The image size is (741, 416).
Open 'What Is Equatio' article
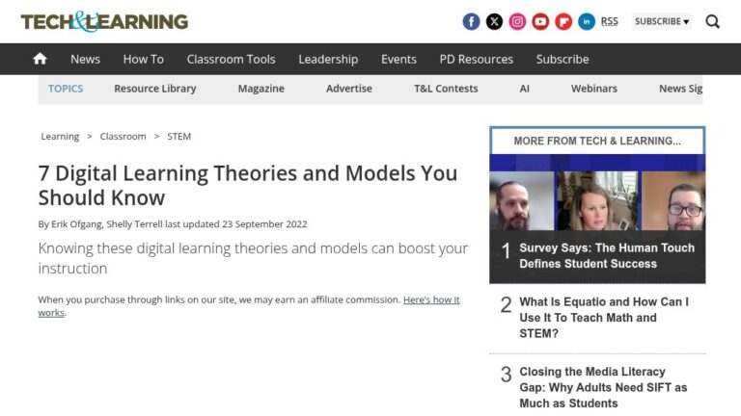[603, 318]
